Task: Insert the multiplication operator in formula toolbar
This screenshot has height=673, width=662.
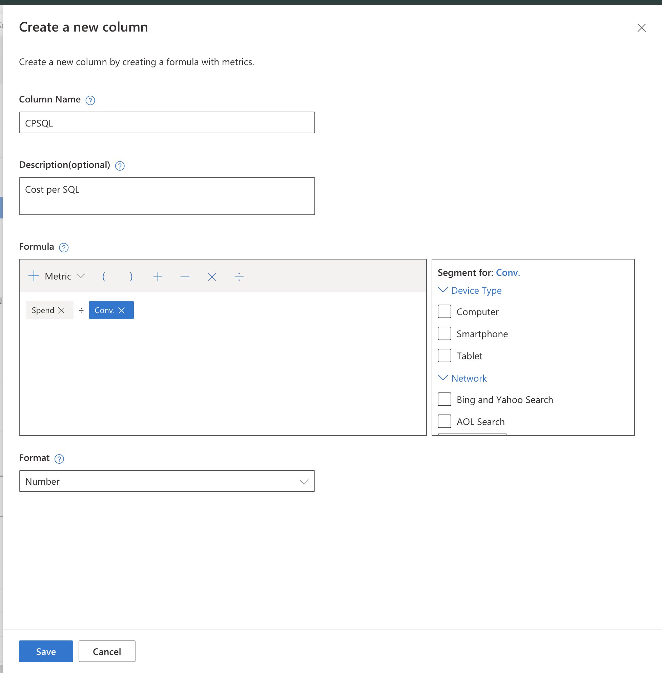Action: pyautogui.click(x=212, y=277)
